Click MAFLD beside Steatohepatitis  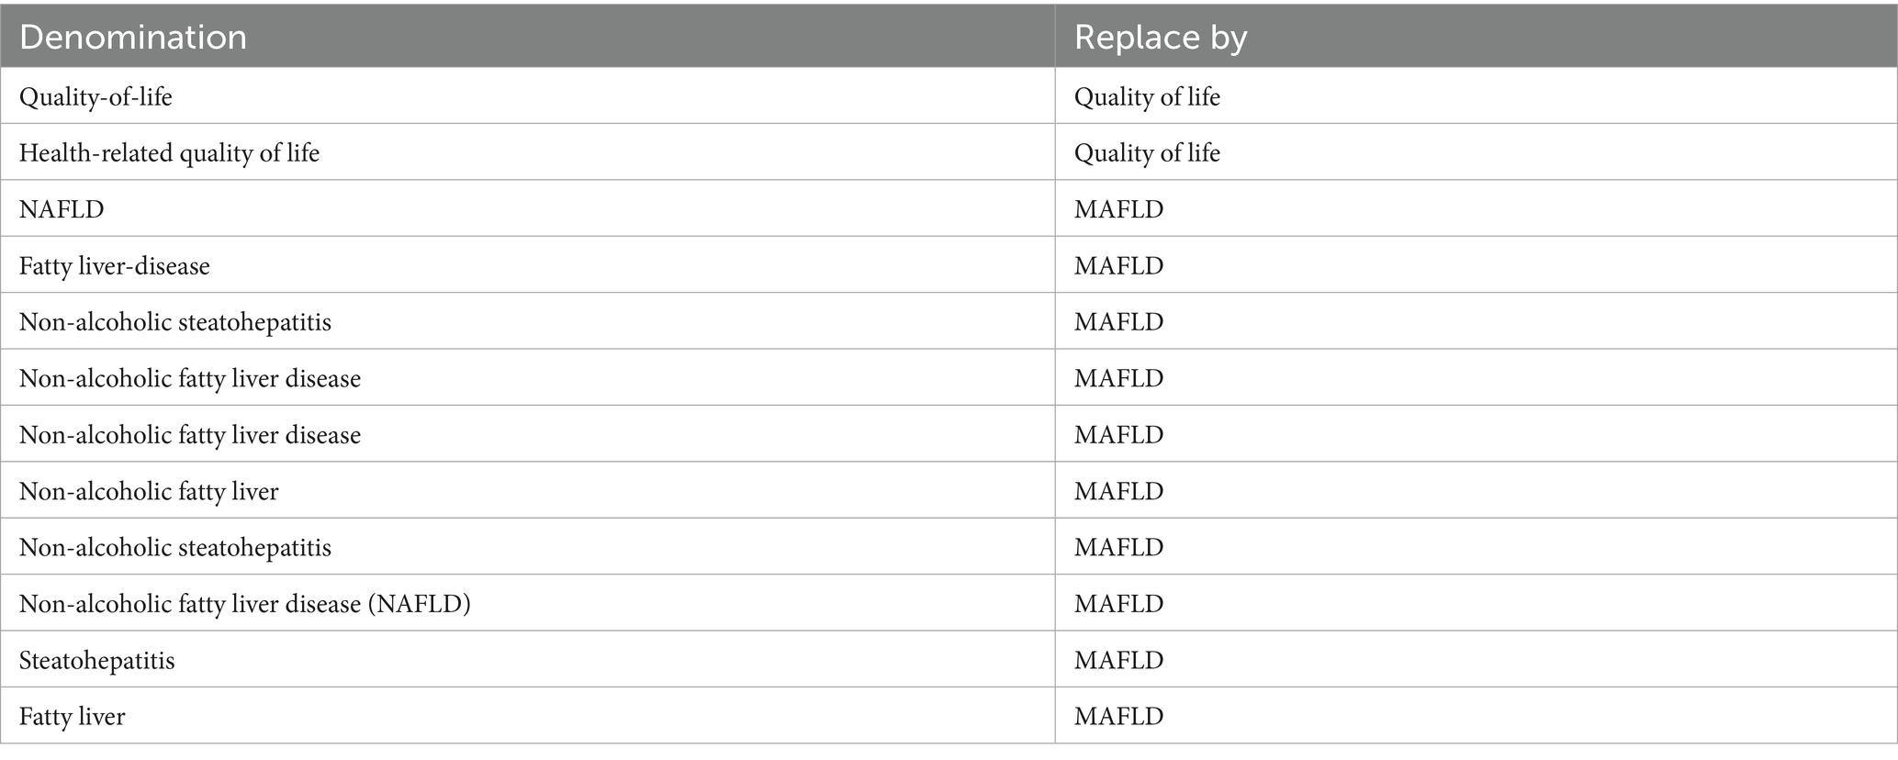coord(1118,661)
